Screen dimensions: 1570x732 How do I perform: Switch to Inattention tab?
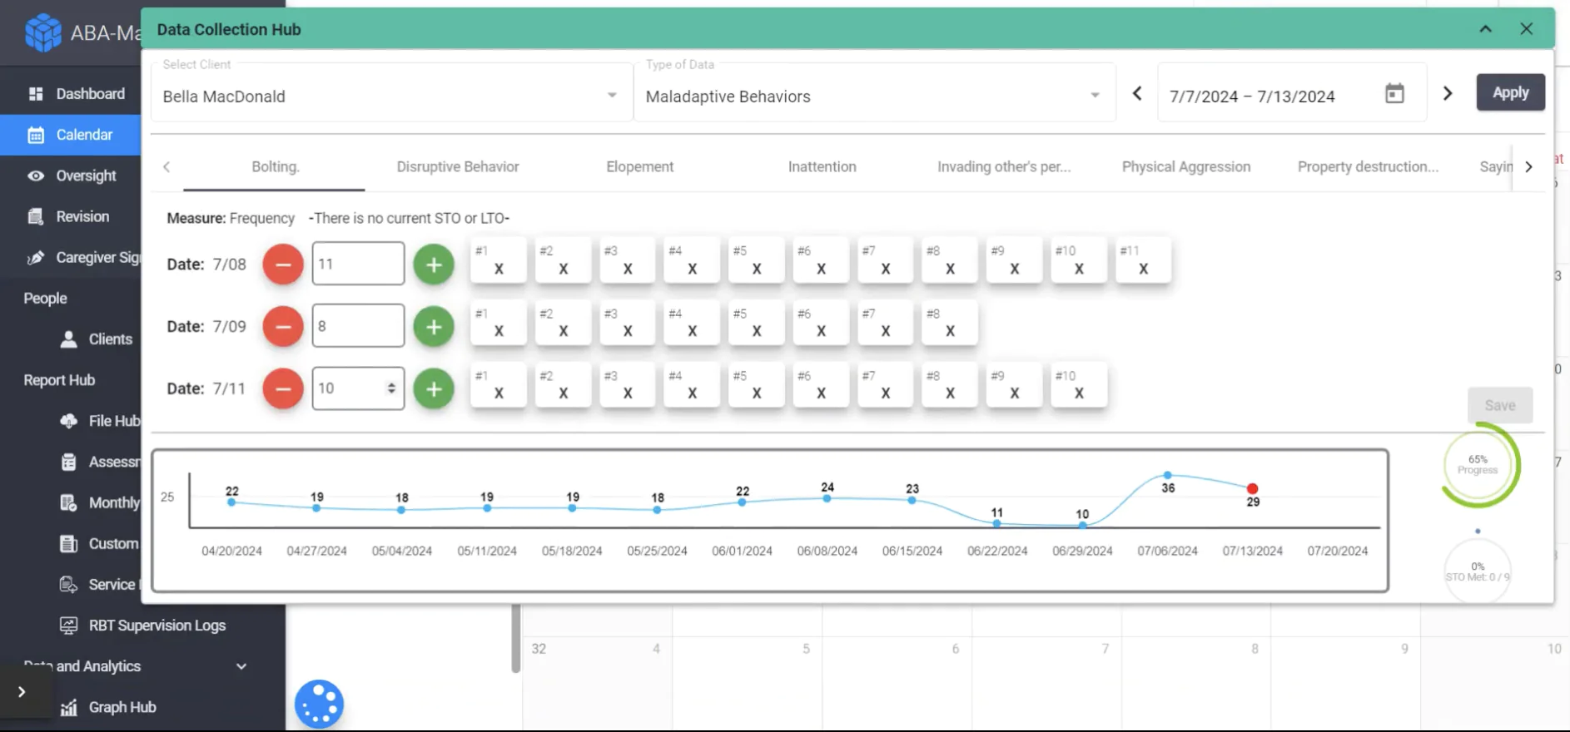click(x=822, y=166)
